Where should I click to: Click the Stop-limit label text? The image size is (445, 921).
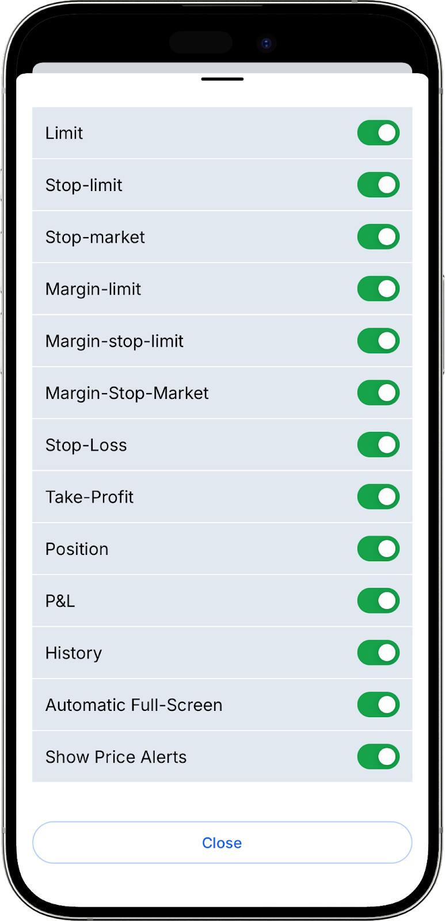83,185
